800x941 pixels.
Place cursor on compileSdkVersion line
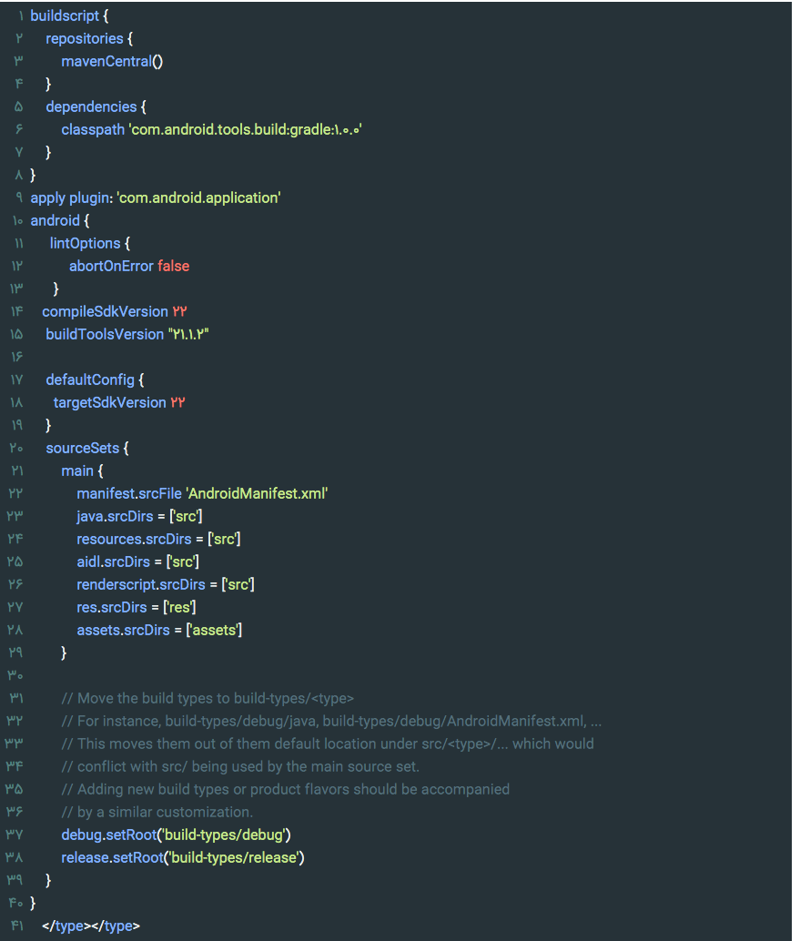click(x=114, y=311)
